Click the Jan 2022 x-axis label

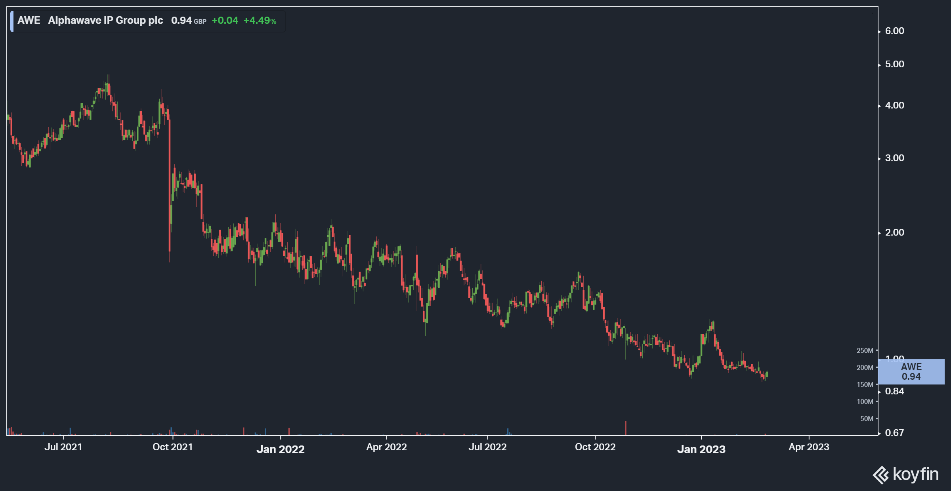coord(280,449)
